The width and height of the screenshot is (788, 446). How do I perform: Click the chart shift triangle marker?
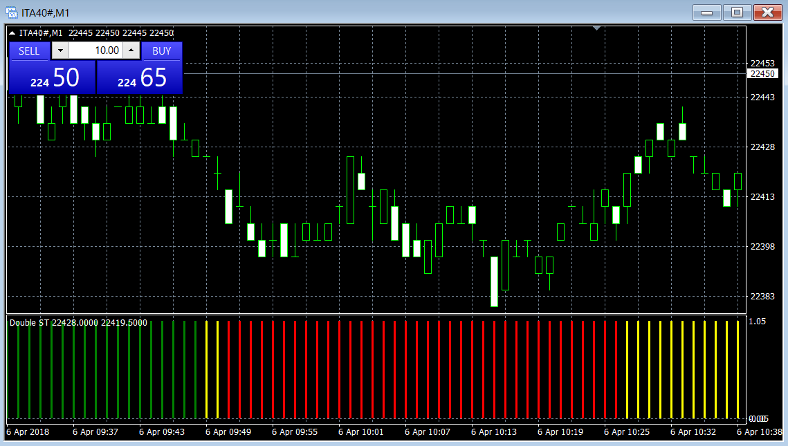(596, 29)
